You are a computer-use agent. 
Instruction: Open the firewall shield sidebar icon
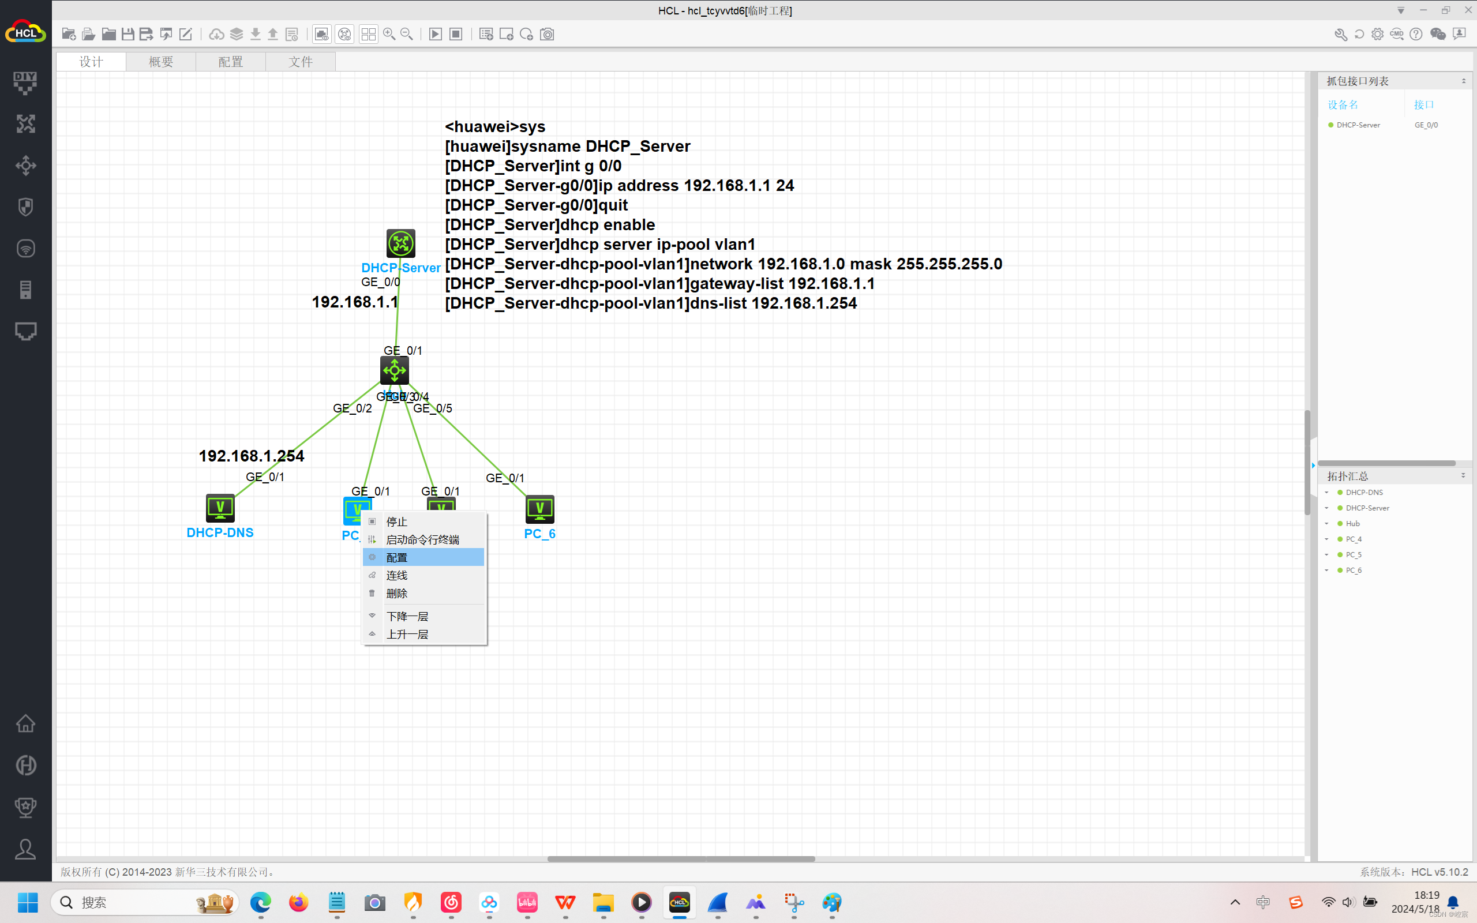click(25, 207)
